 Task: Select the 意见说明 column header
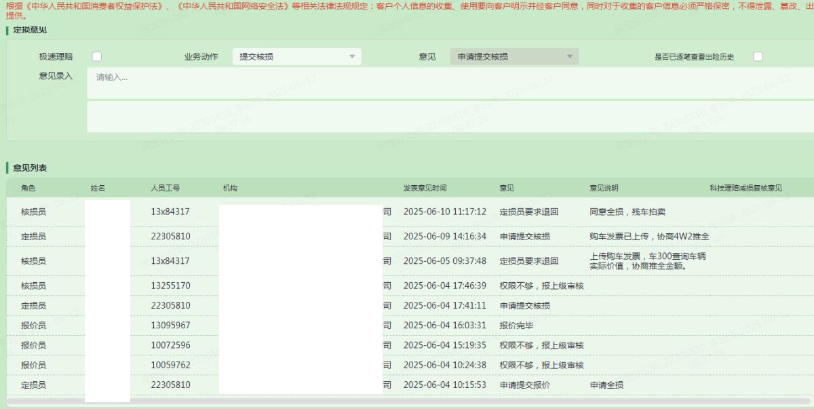click(x=604, y=188)
